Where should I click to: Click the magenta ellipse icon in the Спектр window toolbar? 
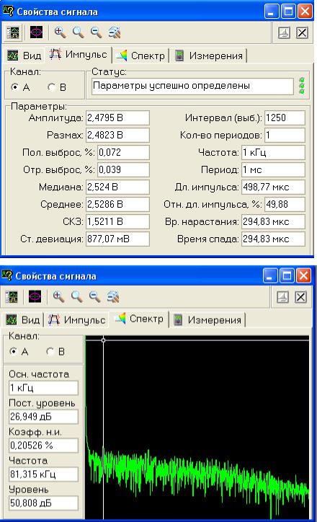point(35,296)
